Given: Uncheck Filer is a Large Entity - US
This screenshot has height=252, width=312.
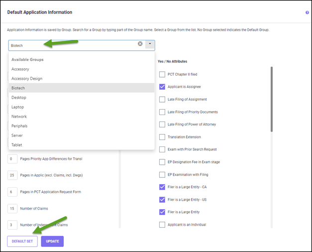Looking at the screenshot, I should click(x=162, y=200).
